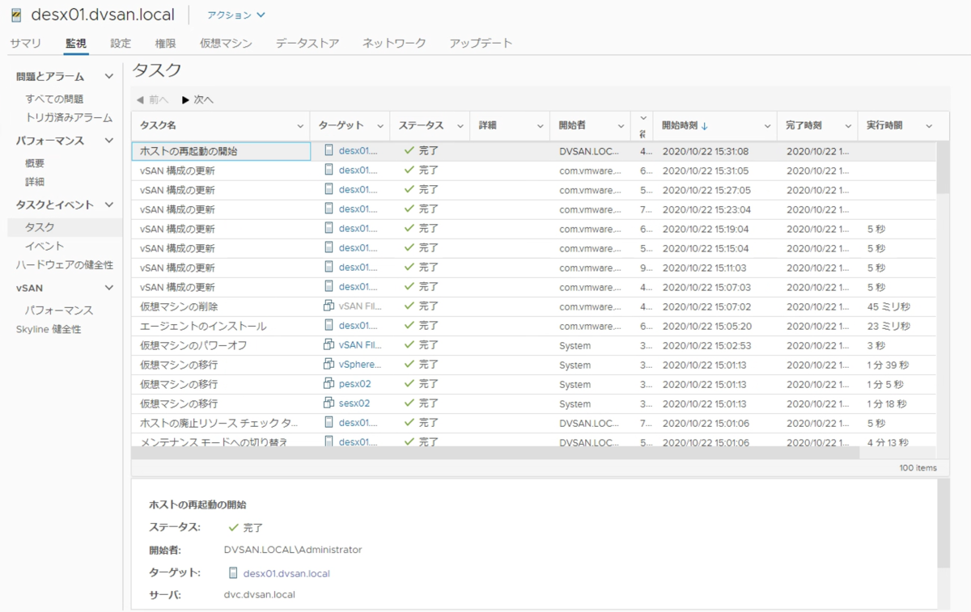Select イベント in the sidebar
Viewport: 971px width, 612px height.
pyautogui.click(x=45, y=246)
